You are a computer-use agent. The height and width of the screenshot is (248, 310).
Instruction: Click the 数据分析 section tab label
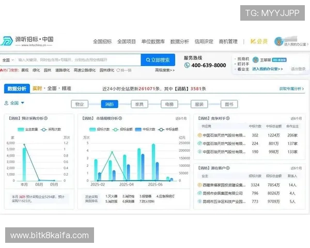coord(17,88)
